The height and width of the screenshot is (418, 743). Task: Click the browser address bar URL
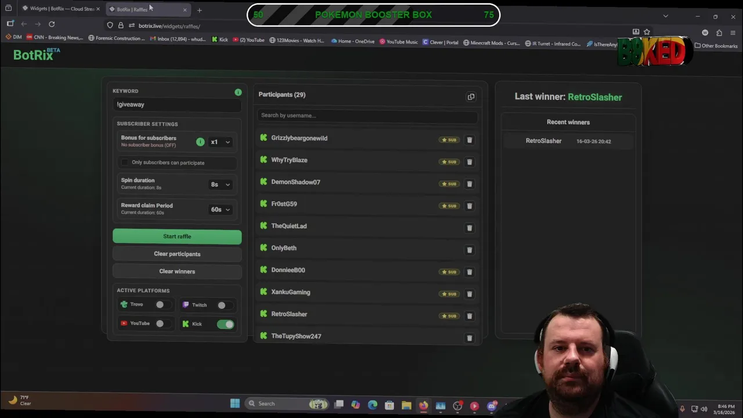(169, 26)
